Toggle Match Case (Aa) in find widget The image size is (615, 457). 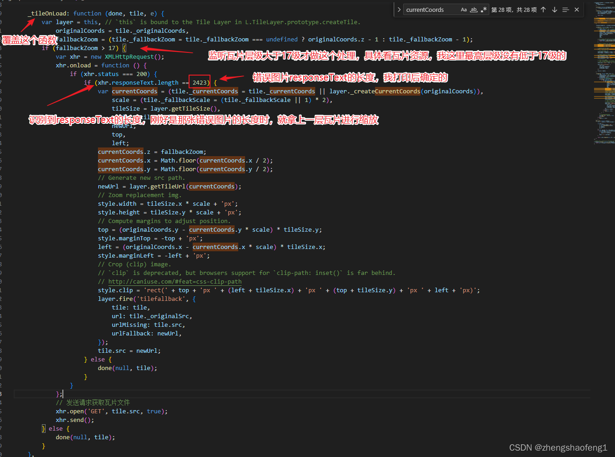pyautogui.click(x=464, y=10)
